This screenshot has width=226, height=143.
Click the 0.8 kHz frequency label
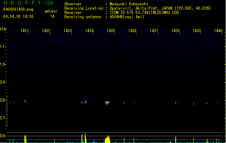pyautogui.click(x=3, y=100)
